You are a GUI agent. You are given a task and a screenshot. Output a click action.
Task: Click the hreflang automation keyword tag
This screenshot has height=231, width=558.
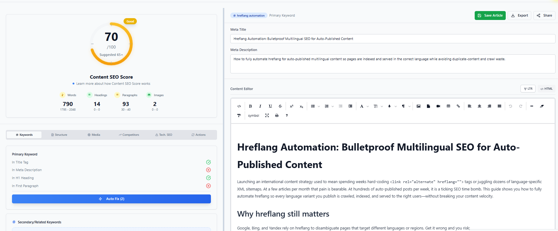pos(249,15)
